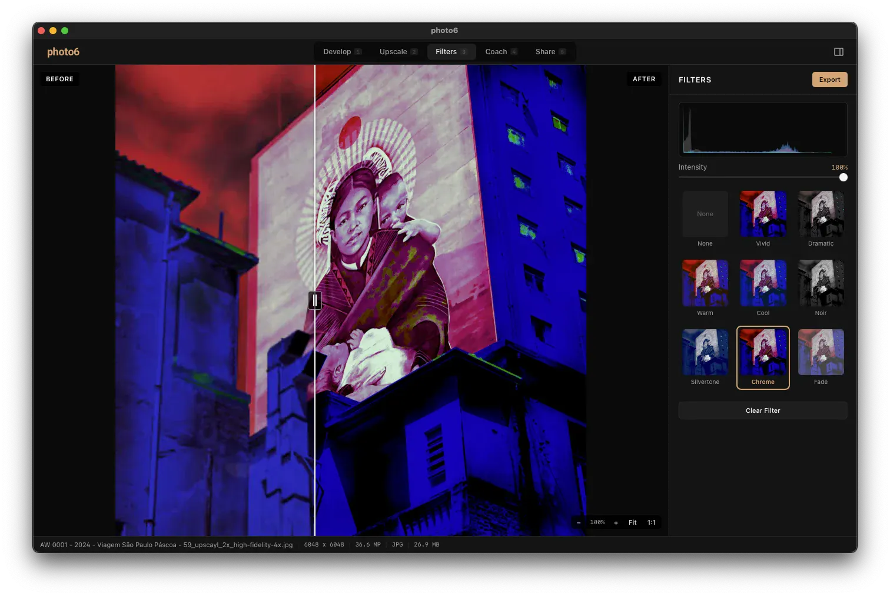Click the AFTER label
The height and width of the screenshot is (596, 890).
(x=644, y=79)
